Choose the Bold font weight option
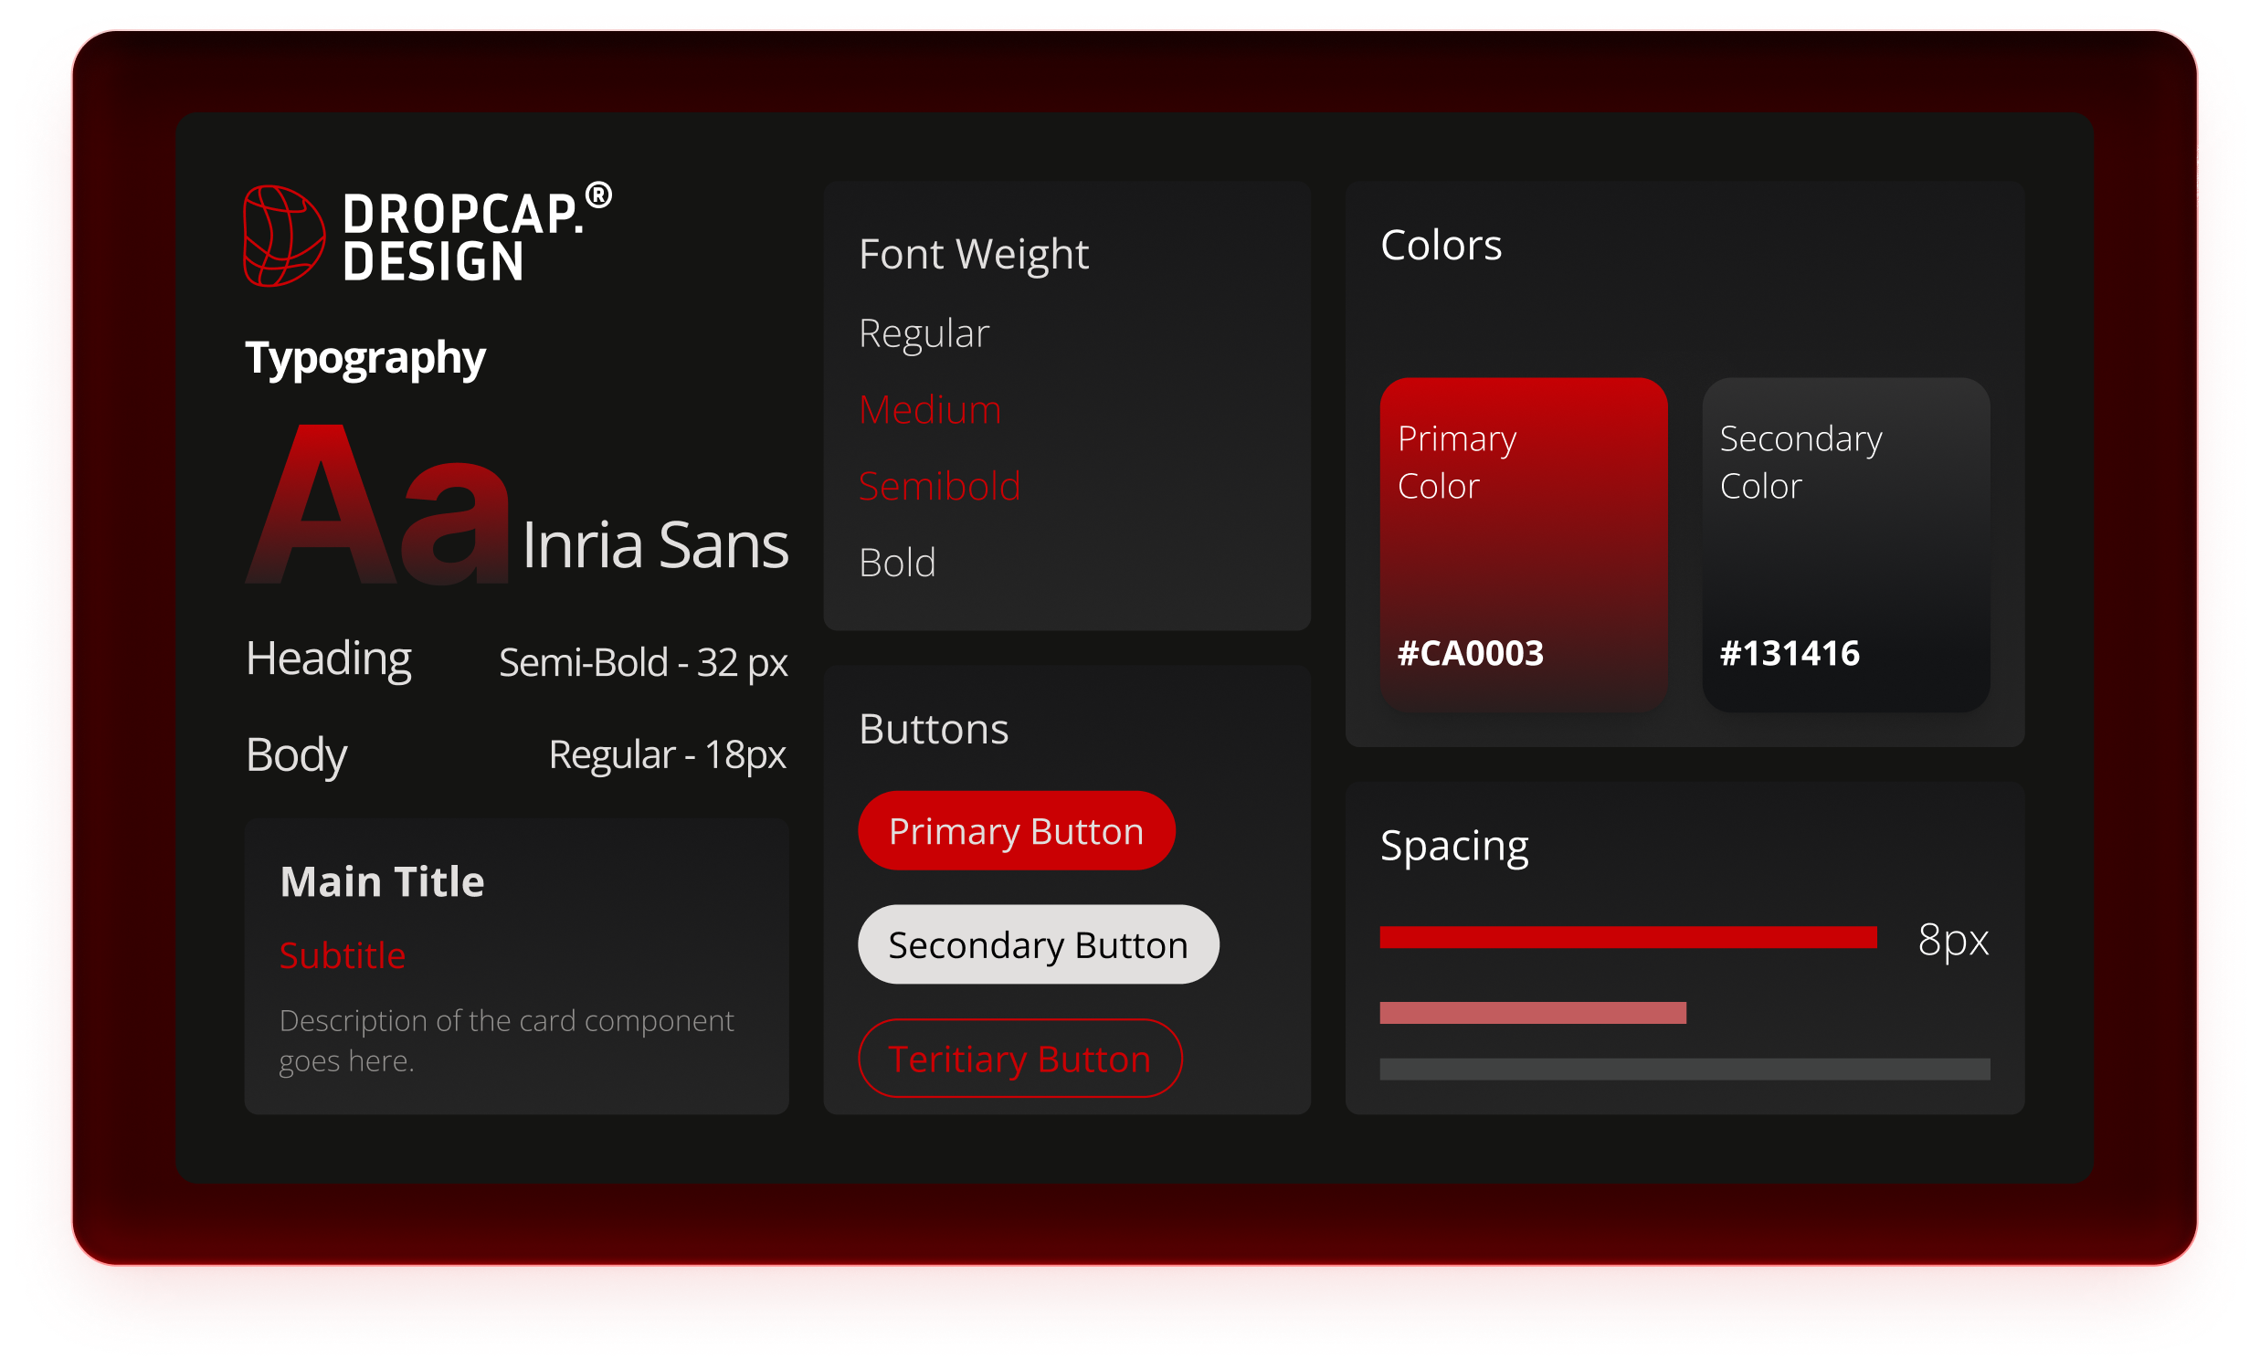 click(896, 562)
